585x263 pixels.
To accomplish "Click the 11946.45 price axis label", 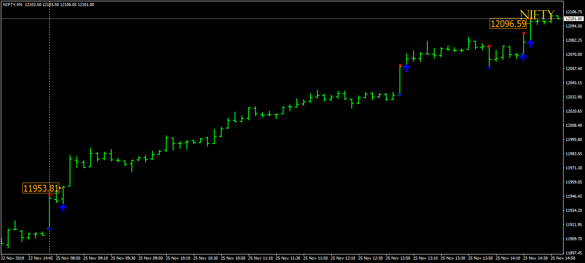I will click(x=574, y=196).
